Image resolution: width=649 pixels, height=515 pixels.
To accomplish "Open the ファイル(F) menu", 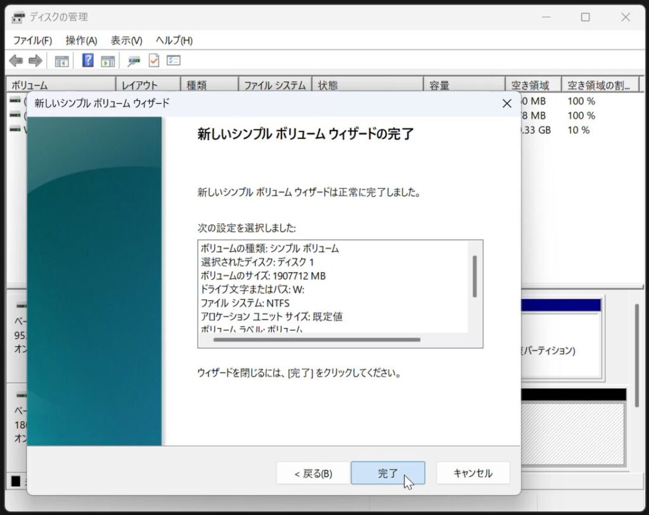I will pos(32,41).
